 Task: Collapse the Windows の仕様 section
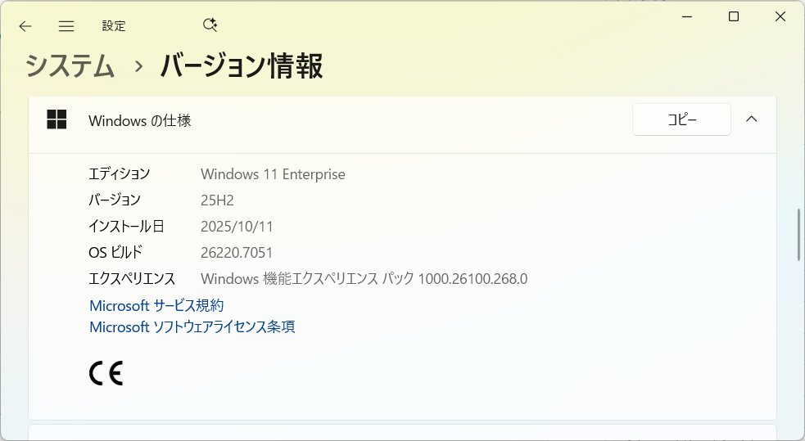coord(751,119)
